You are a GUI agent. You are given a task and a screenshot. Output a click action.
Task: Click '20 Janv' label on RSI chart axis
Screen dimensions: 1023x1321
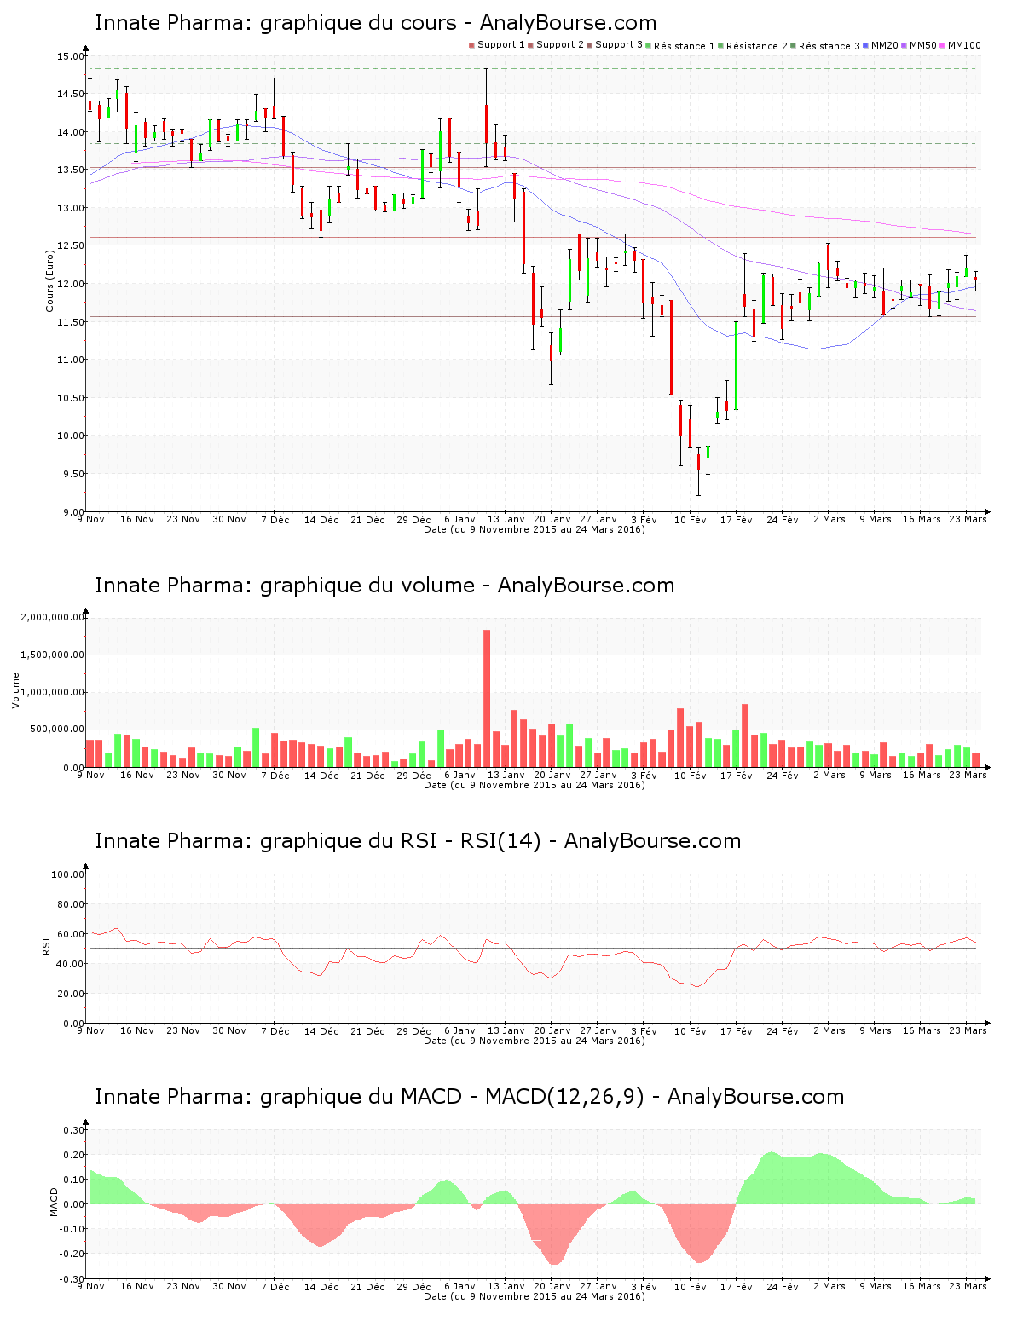point(552,1030)
